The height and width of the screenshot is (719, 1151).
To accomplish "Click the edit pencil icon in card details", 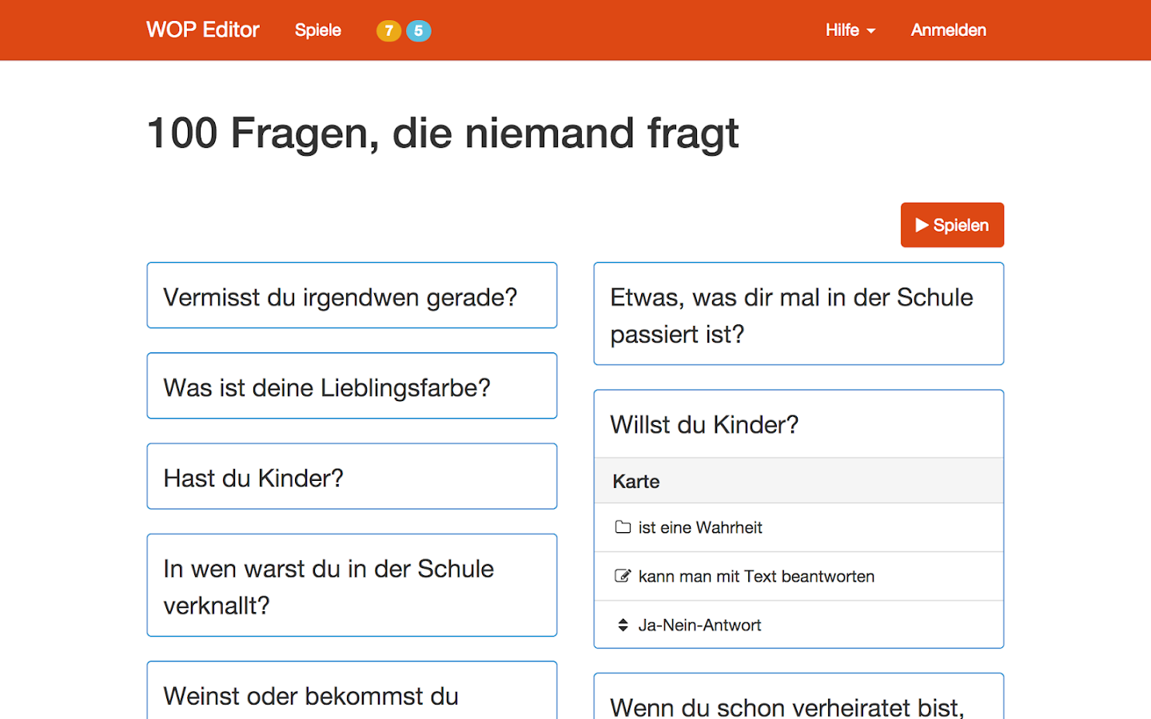I will 623,576.
